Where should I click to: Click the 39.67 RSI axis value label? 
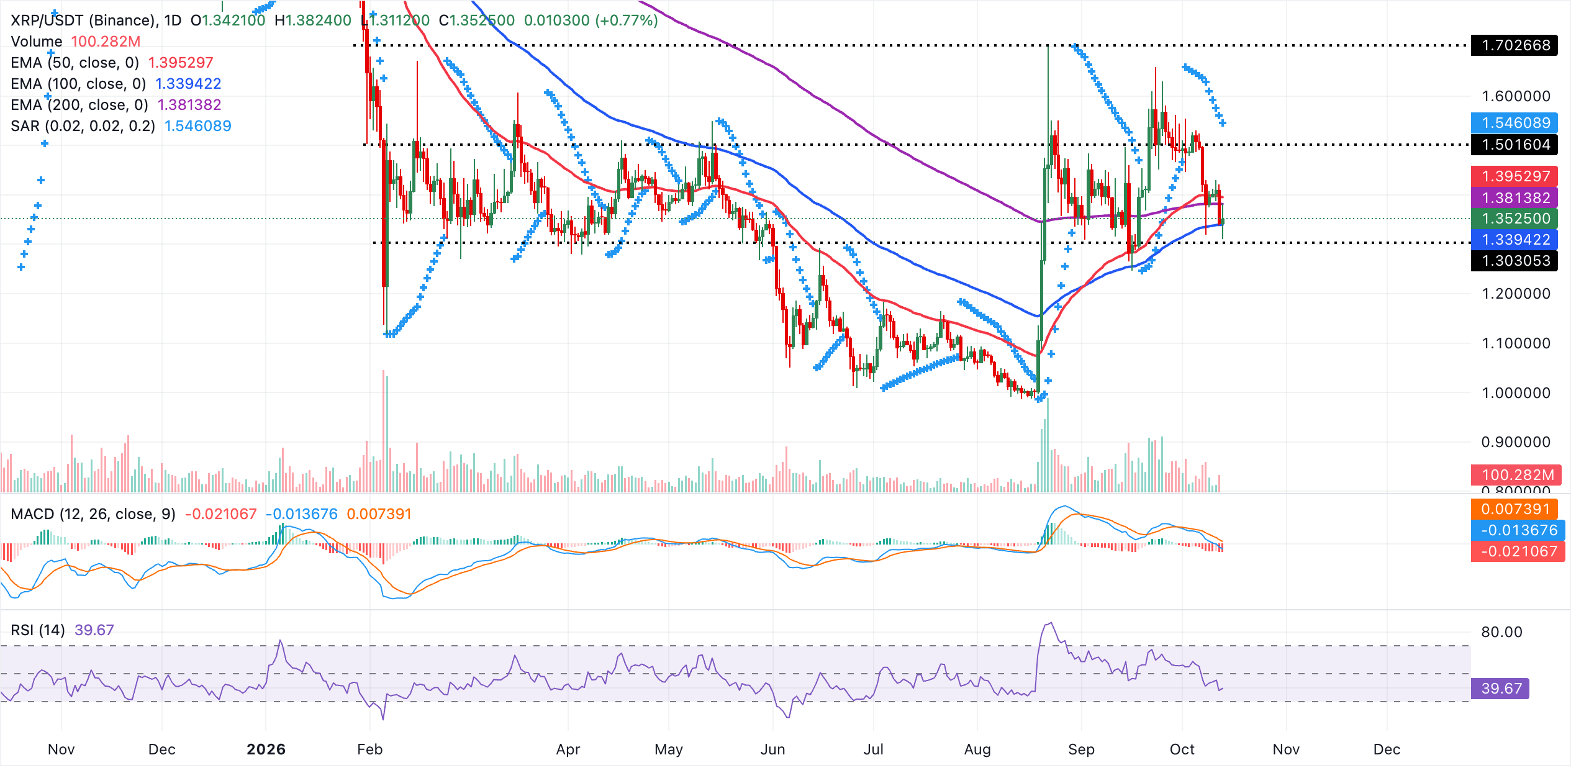pos(1500,689)
